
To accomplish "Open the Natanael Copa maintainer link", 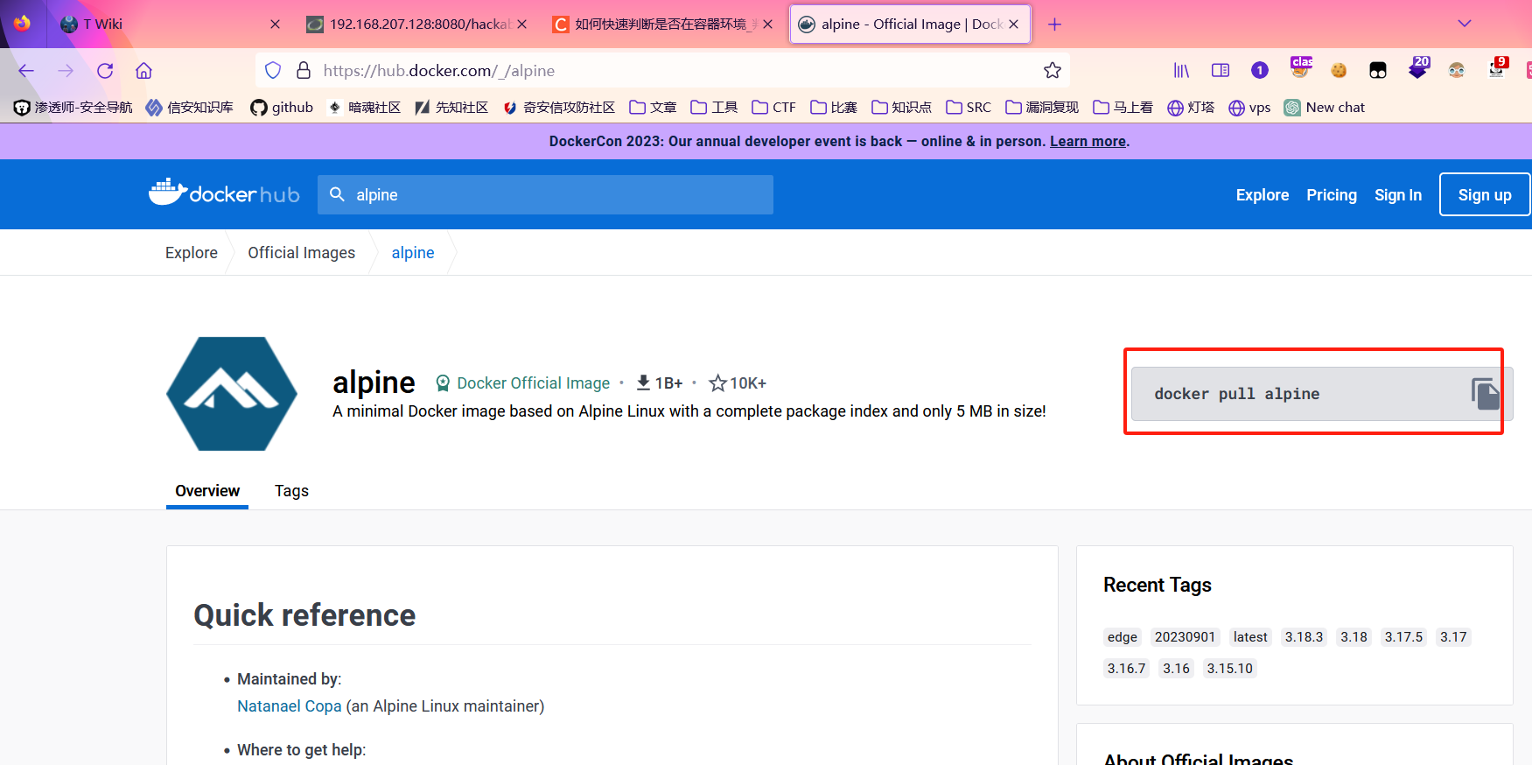I will [x=290, y=706].
